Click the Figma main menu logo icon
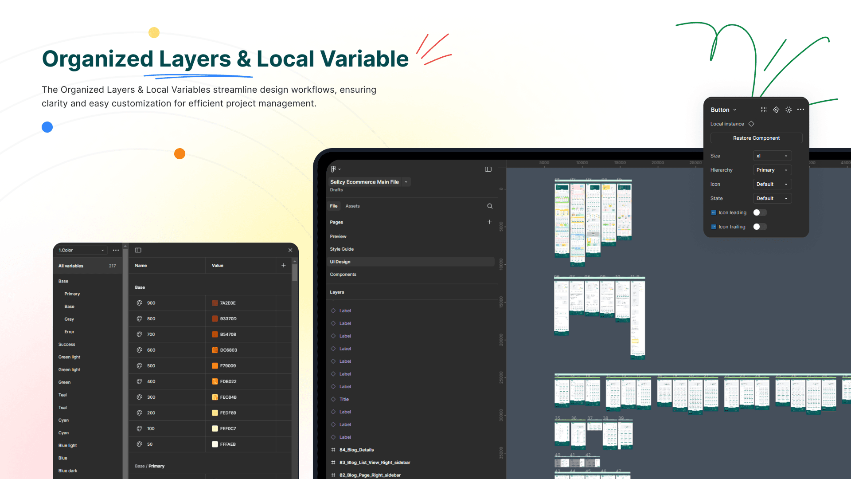 click(333, 169)
